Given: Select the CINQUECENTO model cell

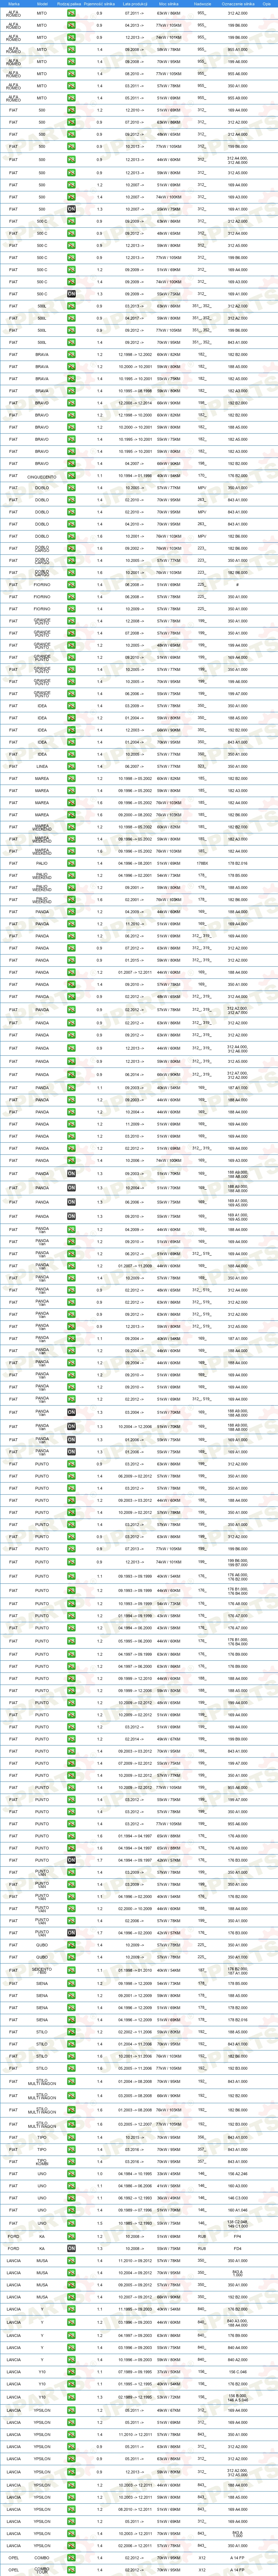Looking at the screenshot, I should coord(42,477).
